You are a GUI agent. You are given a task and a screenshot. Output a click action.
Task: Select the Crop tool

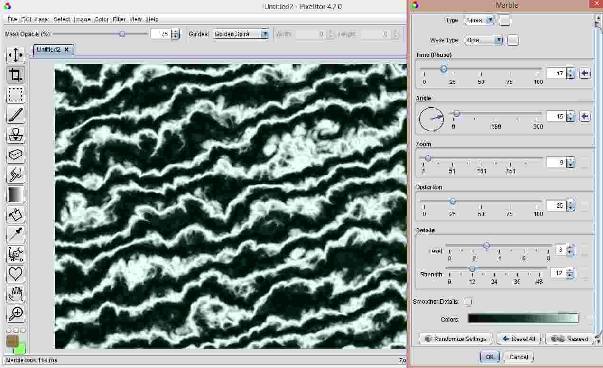(x=16, y=75)
